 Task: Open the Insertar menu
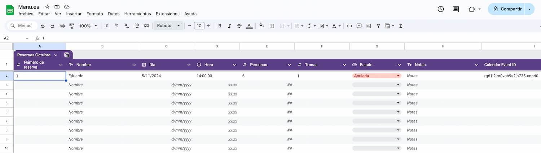click(x=74, y=14)
